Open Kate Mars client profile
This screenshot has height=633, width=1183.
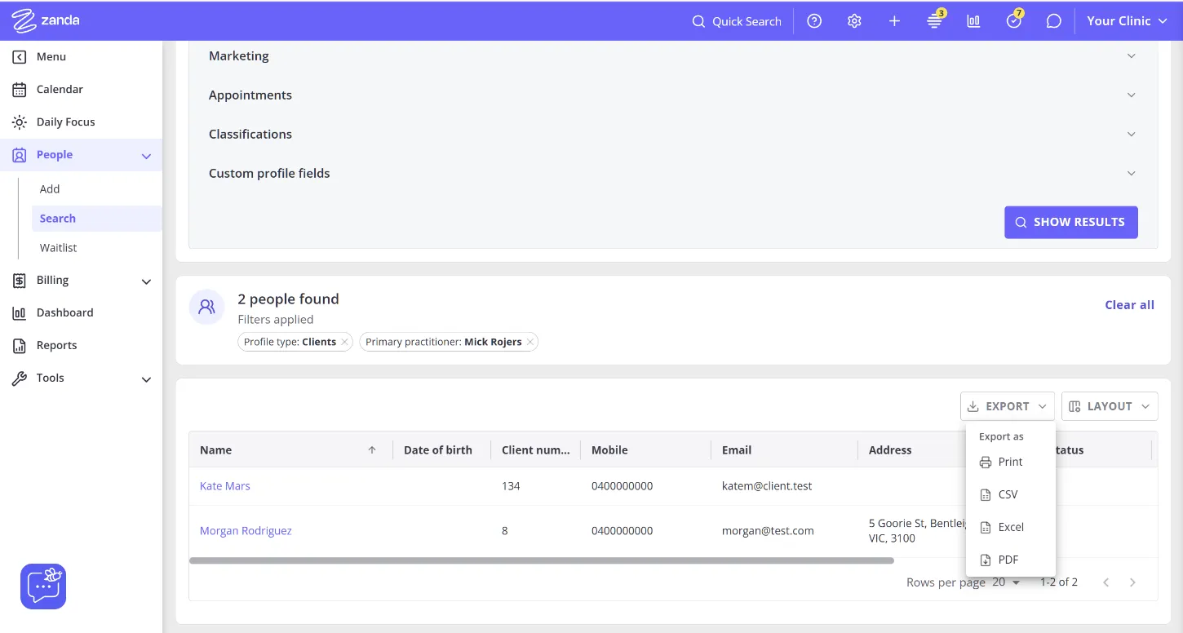[225, 485]
